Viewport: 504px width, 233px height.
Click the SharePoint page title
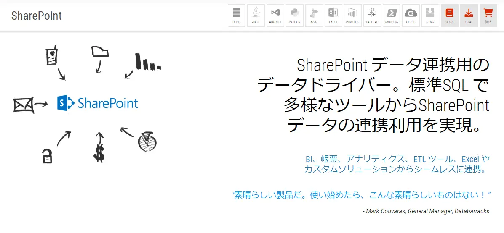(37, 16)
